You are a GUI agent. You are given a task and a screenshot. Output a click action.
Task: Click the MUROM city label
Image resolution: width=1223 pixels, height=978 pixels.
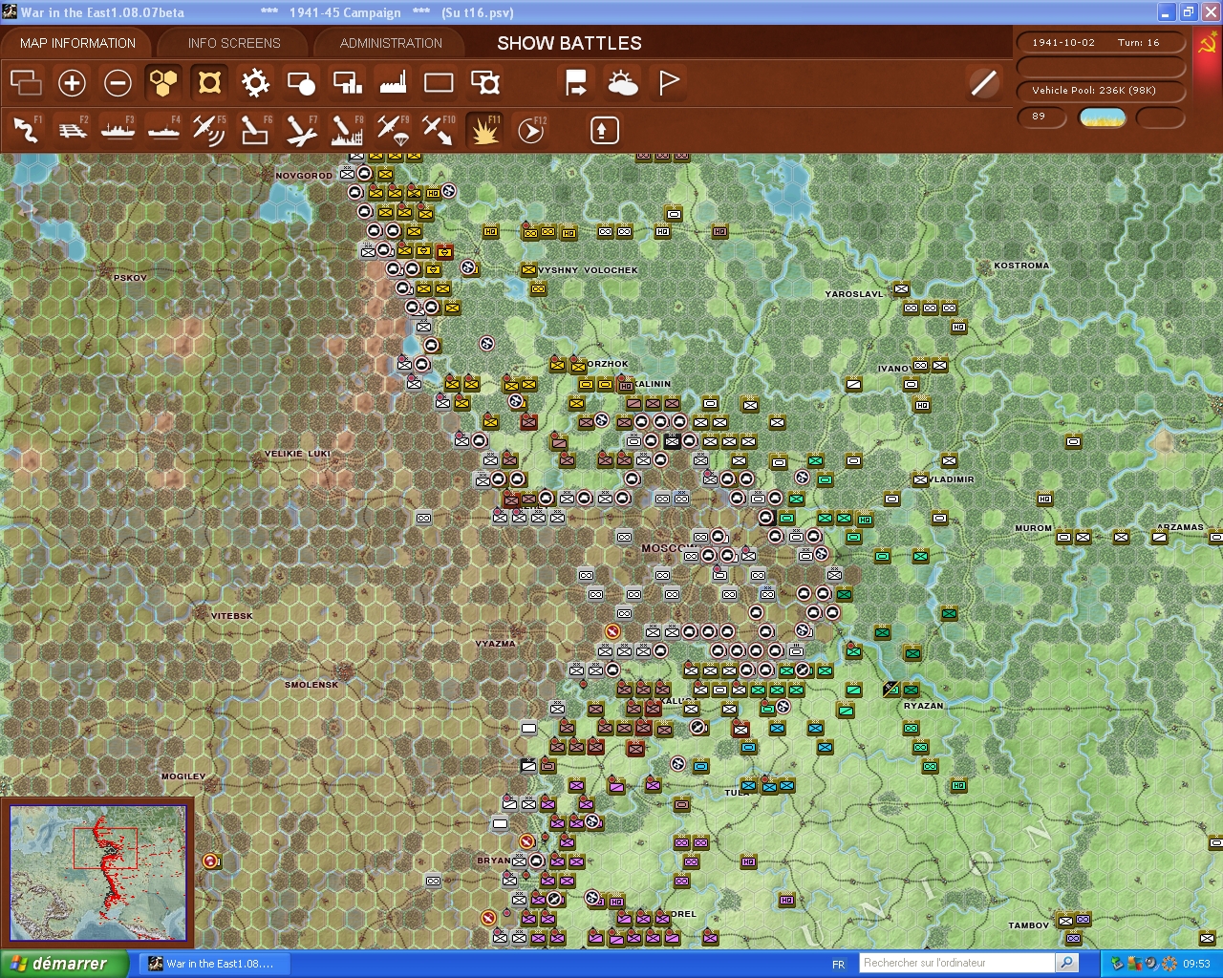coord(1033,528)
